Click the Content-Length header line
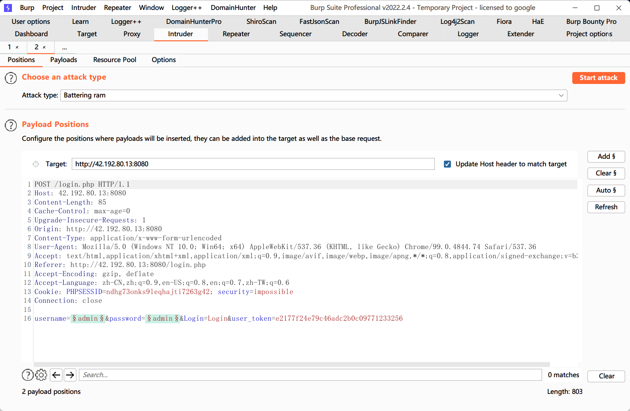Image resolution: width=630 pixels, height=411 pixels. pos(70,202)
